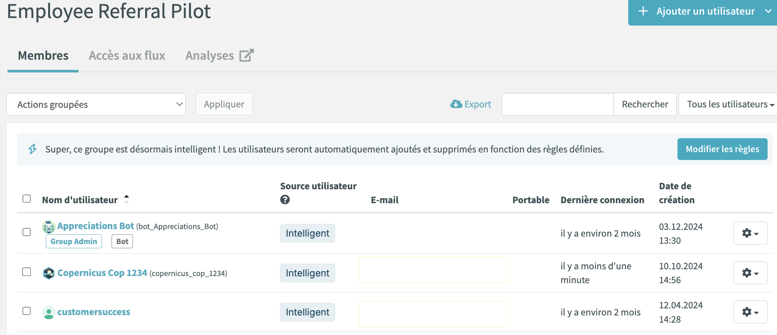Sort by Nom d'utilisateur arrow icon
The height and width of the screenshot is (335, 777).
tap(127, 199)
